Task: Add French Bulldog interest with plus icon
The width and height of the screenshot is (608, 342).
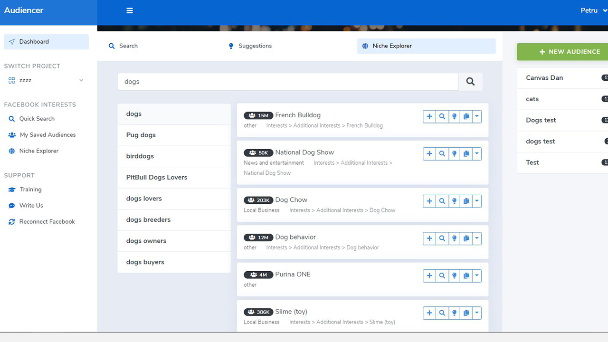Action: 429,116
